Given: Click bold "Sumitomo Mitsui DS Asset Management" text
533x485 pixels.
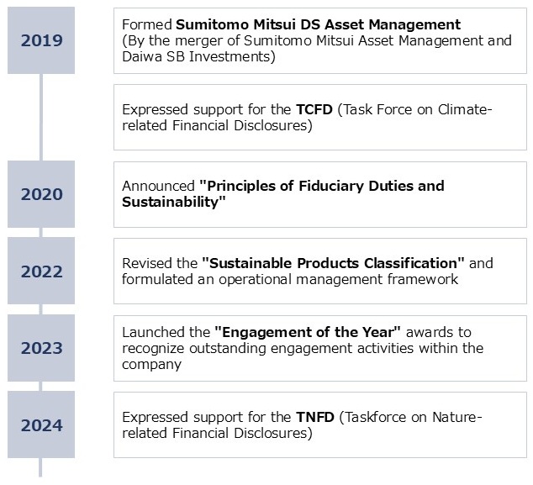Looking at the screenshot, I should pyautogui.click(x=318, y=25).
